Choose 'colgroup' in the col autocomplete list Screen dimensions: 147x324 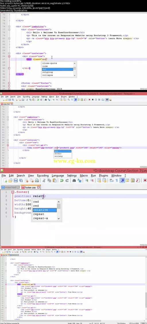(57, 72)
